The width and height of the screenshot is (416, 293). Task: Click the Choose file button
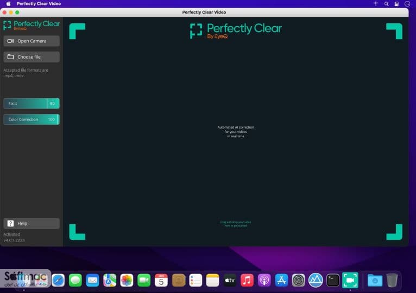[31, 57]
